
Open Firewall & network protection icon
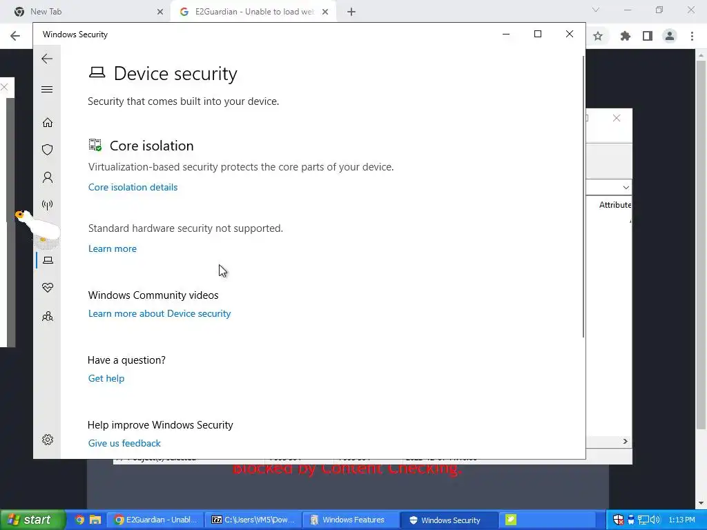pyautogui.click(x=48, y=205)
